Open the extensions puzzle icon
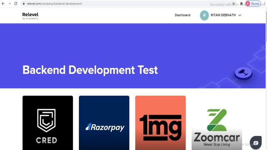This screenshot has height=150, width=267. point(241,4)
